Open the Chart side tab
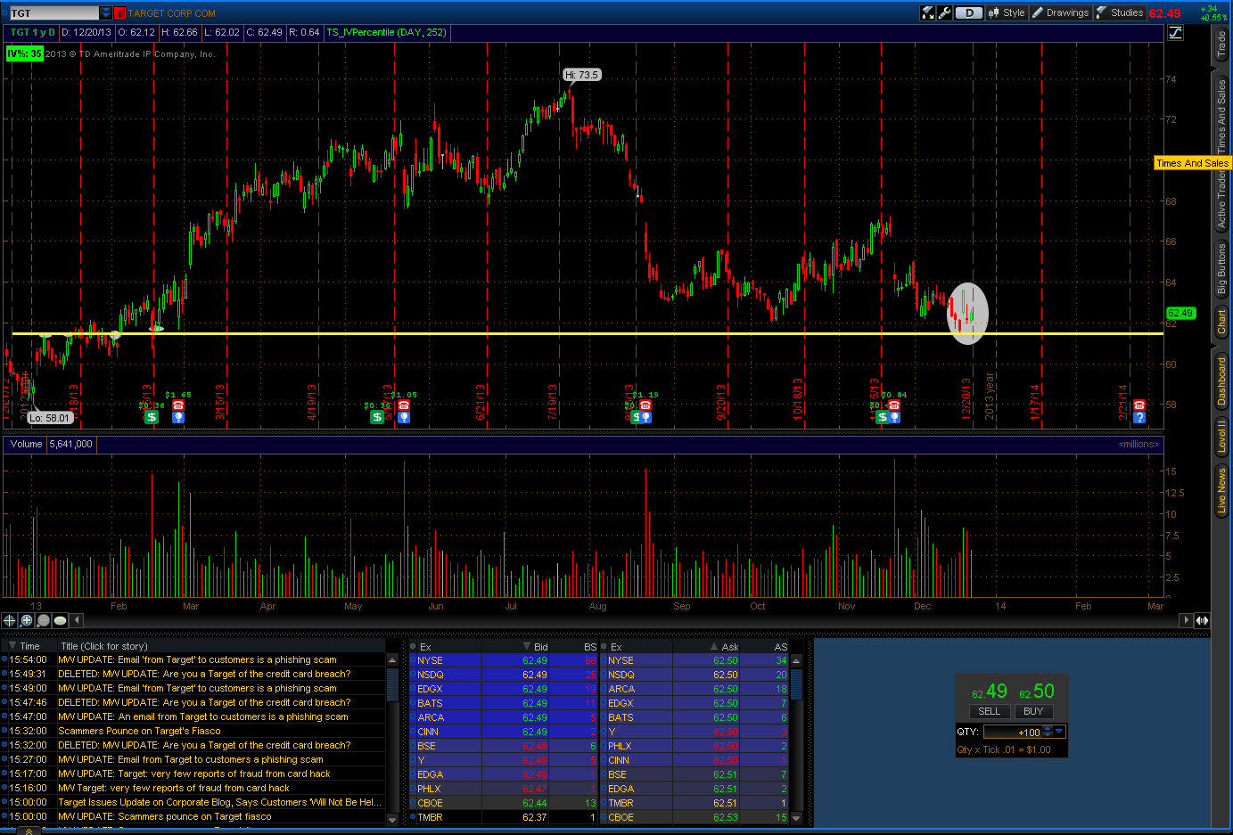This screenshot has height=835, width=1233. (x=1221, y=321)
